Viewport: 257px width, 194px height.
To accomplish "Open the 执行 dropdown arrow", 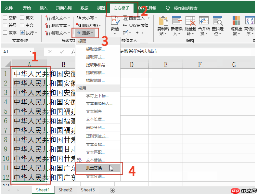I will pyautogui.click(x=36, y=33).
